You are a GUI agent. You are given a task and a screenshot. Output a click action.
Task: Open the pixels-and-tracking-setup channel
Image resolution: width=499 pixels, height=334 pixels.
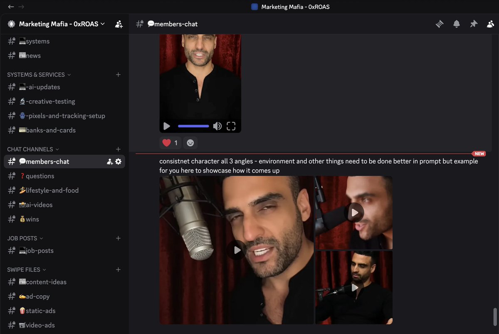pos(64,116)
